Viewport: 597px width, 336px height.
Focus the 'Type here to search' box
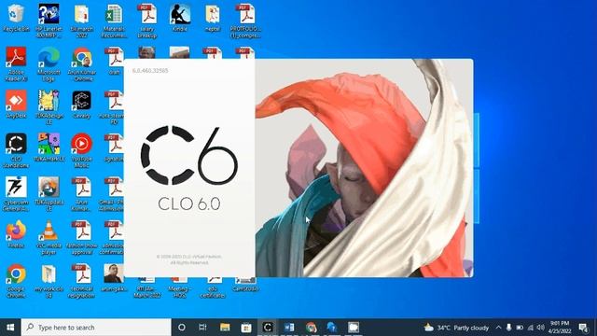pos(96,328)
